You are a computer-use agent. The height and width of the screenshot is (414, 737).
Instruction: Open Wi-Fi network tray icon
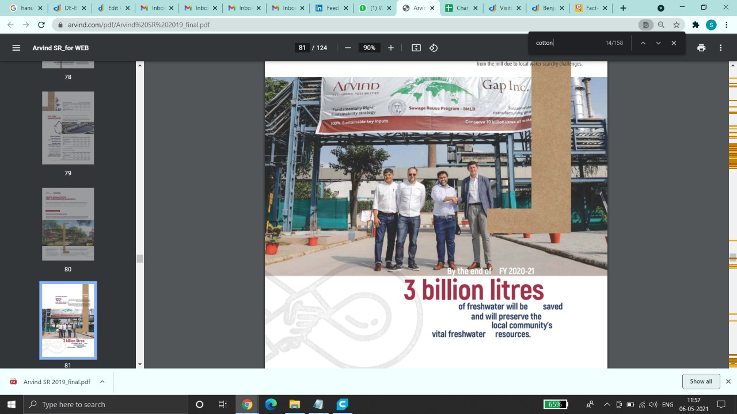click(641, 404)
